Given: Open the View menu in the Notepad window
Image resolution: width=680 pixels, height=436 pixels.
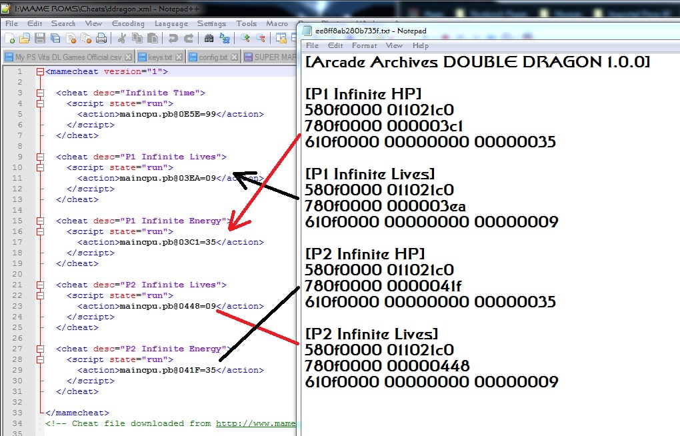Looking at the screenshot, I should tap(394, 45).
